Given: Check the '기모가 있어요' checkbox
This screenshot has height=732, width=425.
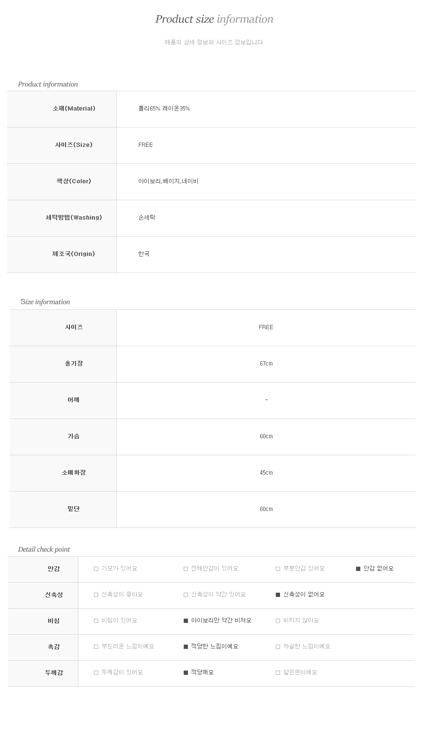Looking at the screenshot, I should [96, 569].
